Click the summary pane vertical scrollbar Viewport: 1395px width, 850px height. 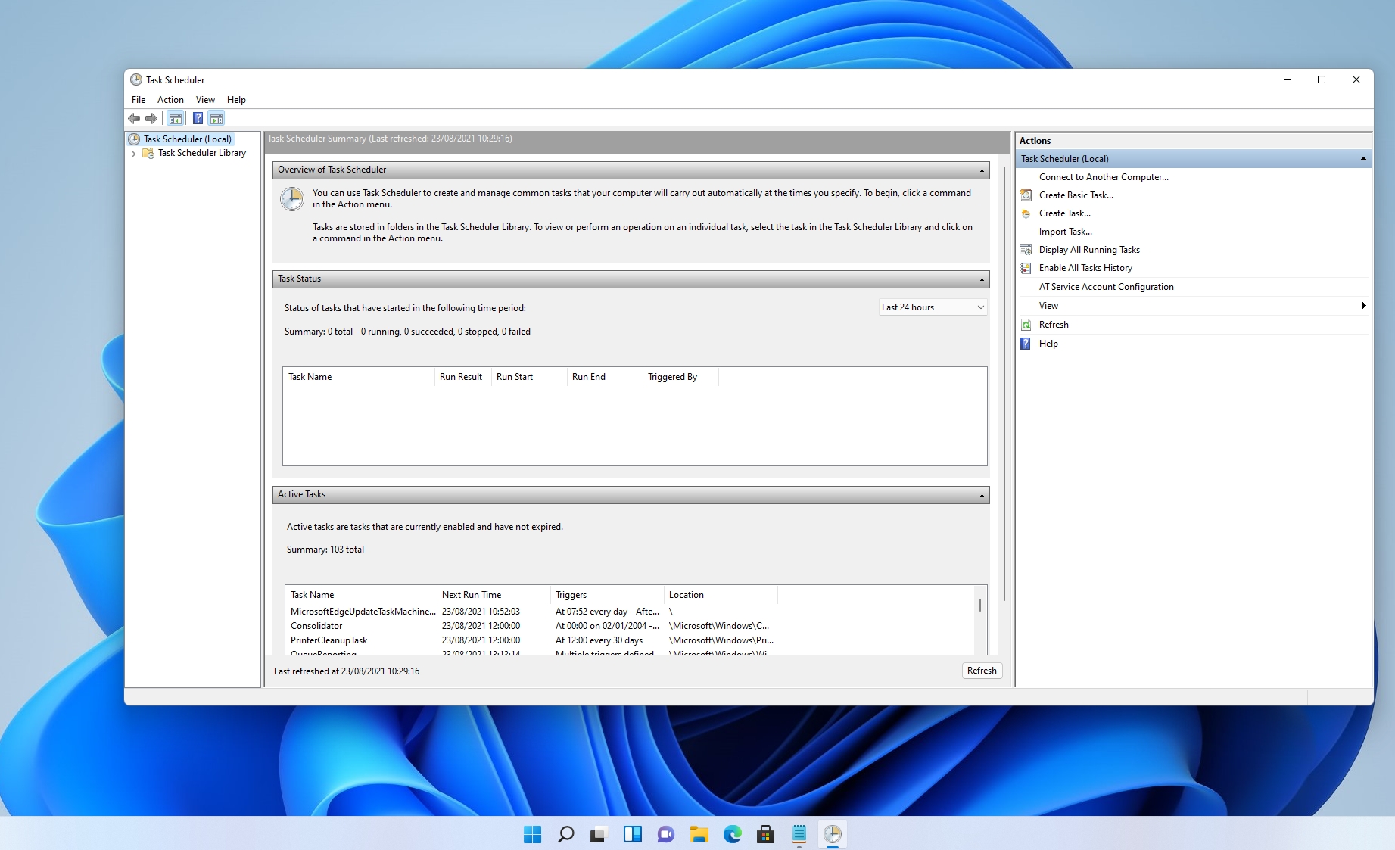tap(1004, 378)
